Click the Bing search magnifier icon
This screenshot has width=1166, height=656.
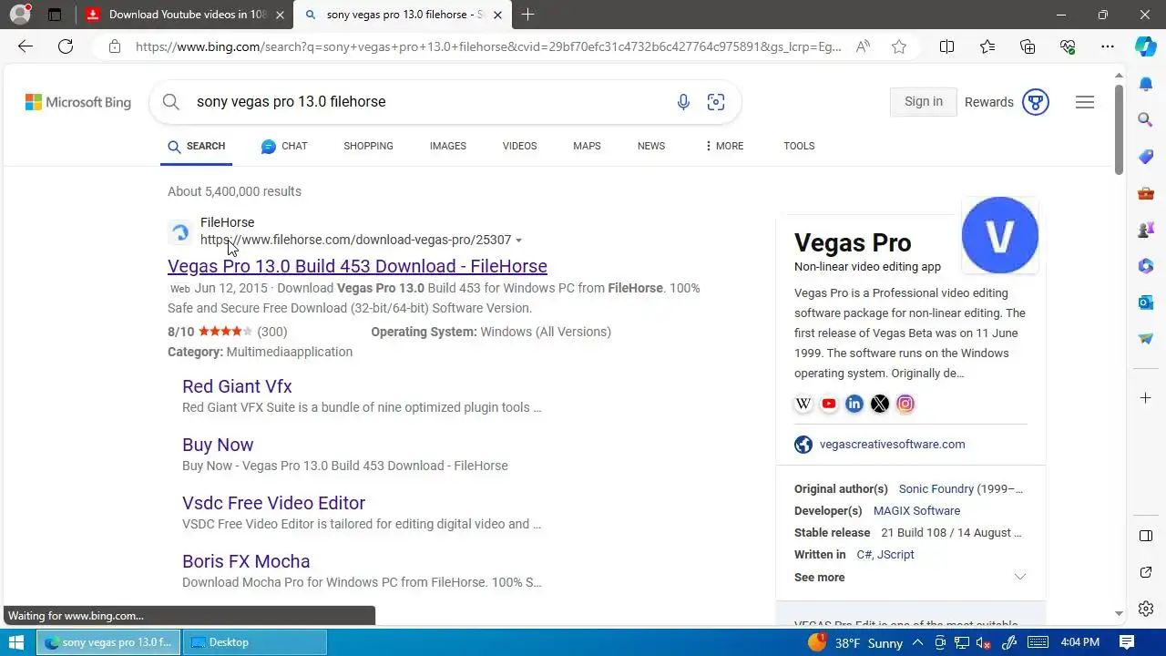coord(171,102)
